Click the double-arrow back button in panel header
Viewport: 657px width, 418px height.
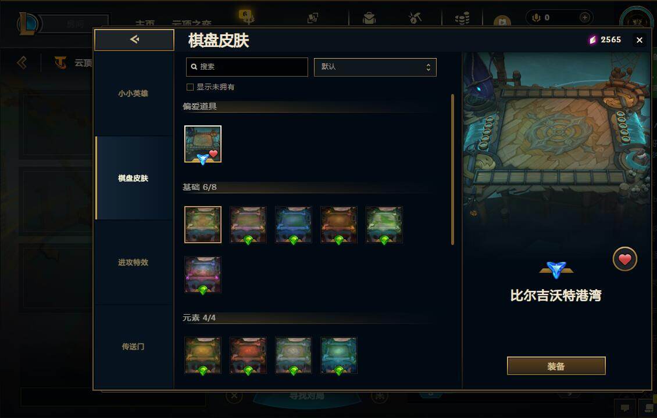click(x=134, y=39)
